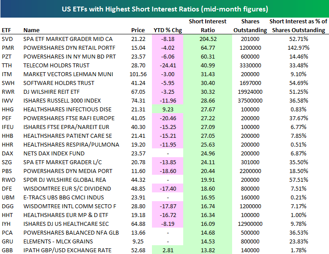Select shares outstanding 12900000
The height and width of the screenshot is (254, 329).
(x=250, y=224)
